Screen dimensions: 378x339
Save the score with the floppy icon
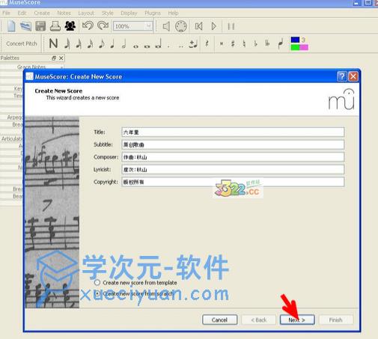click(x=40, y=26)
